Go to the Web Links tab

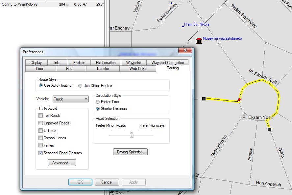point(137,69)
